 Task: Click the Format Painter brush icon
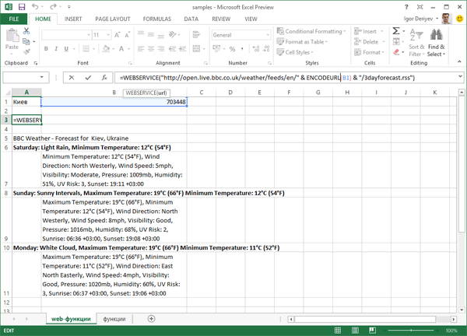26,52
